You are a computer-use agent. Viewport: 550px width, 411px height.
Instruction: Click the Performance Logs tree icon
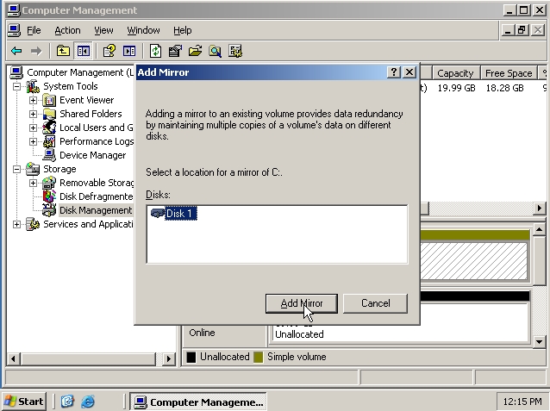(49, 141)
